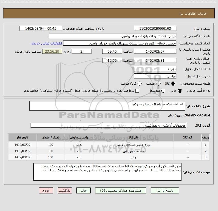218x211 pixels.
Task: Click the remaining time counter 23:56:39
Action: [x=52, y=51]
